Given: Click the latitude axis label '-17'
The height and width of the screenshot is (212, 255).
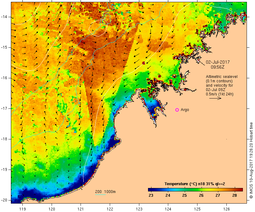Looking at the screenshot, I should point(4,108).
